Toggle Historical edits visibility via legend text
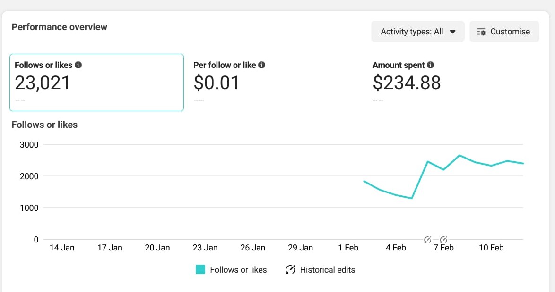This screenshot has height=292, width=555. [327, 270]
